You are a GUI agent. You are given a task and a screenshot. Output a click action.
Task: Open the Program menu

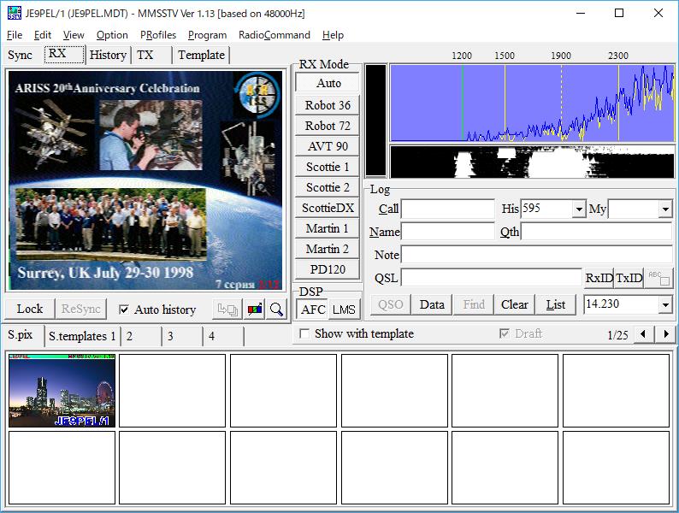coord(207,35)
